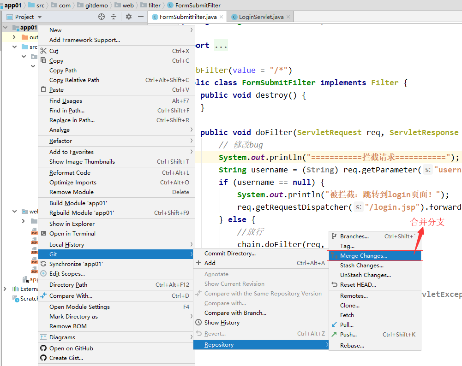Close the FormSubmitFilter.java tab
This screenshot has width=462, height=366.
tap(221, 17)
